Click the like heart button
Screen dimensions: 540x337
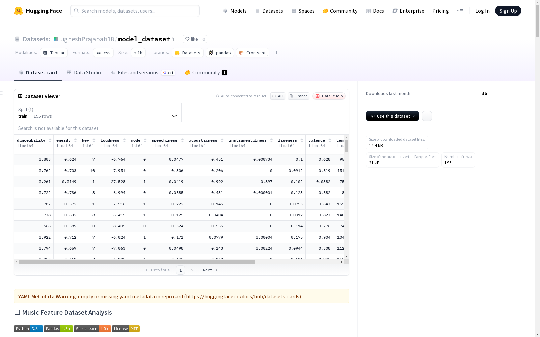tap(191, 39)
